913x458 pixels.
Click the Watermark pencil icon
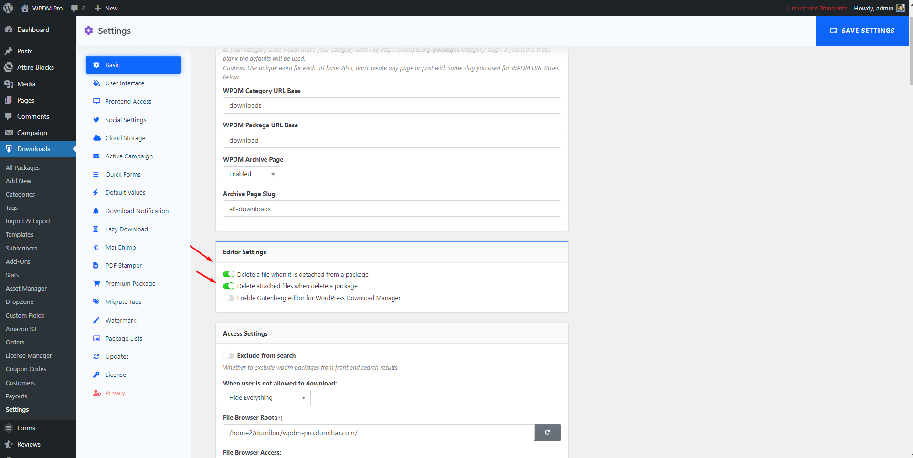click(x=96, y=320)
